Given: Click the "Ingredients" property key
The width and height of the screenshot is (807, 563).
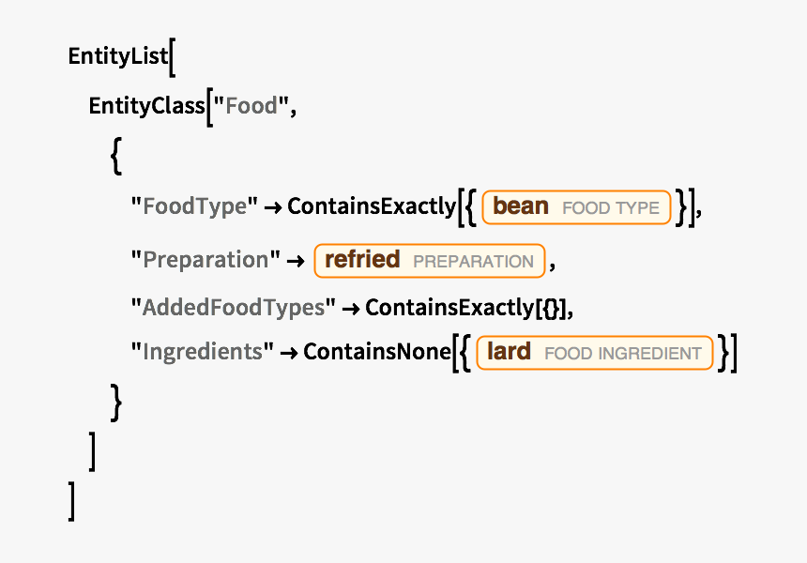Looking at the screenshot, I should point(202,352).
